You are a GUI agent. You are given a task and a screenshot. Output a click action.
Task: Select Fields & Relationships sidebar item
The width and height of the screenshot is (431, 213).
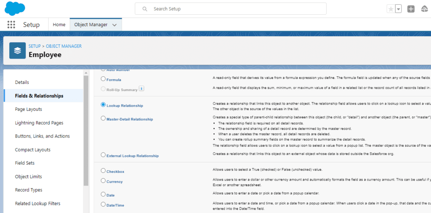pos(43,96)
